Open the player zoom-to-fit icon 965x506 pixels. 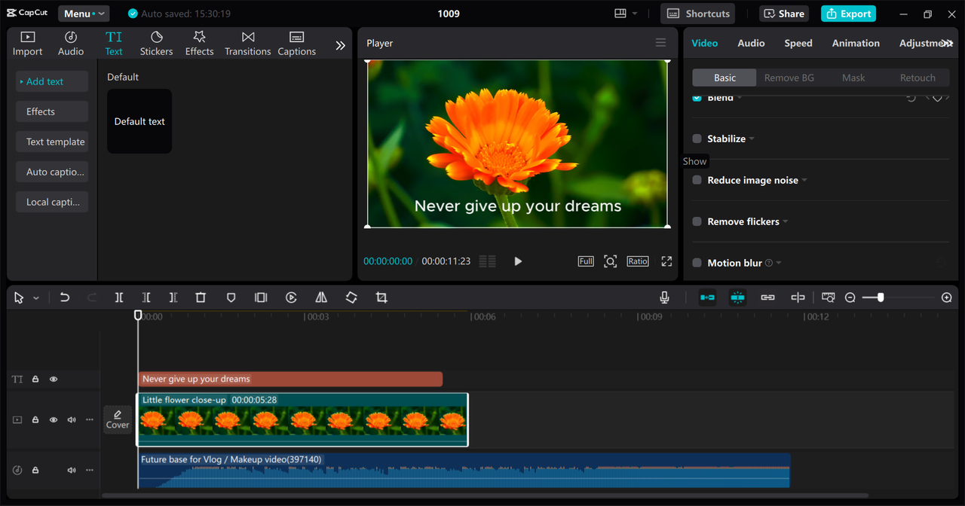(x=611, y=261)
